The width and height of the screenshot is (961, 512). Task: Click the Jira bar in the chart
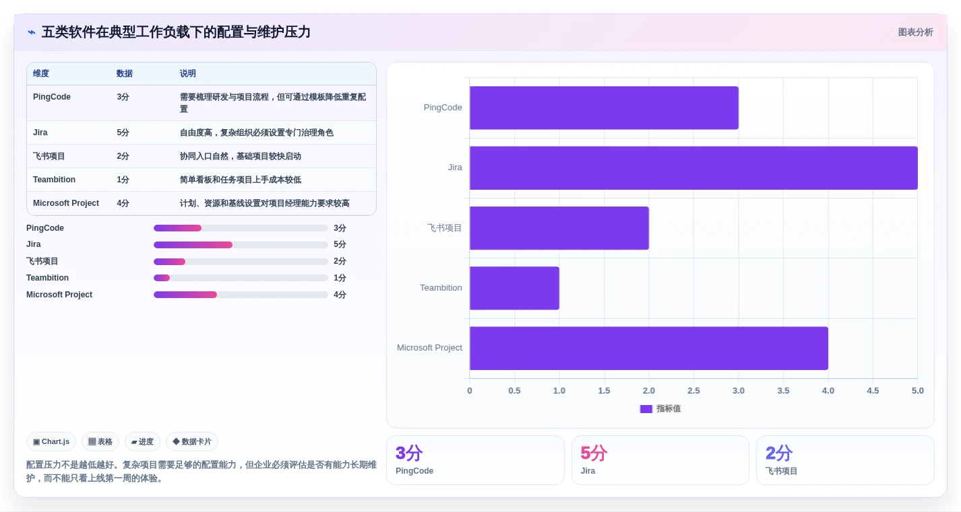point(693,168)
